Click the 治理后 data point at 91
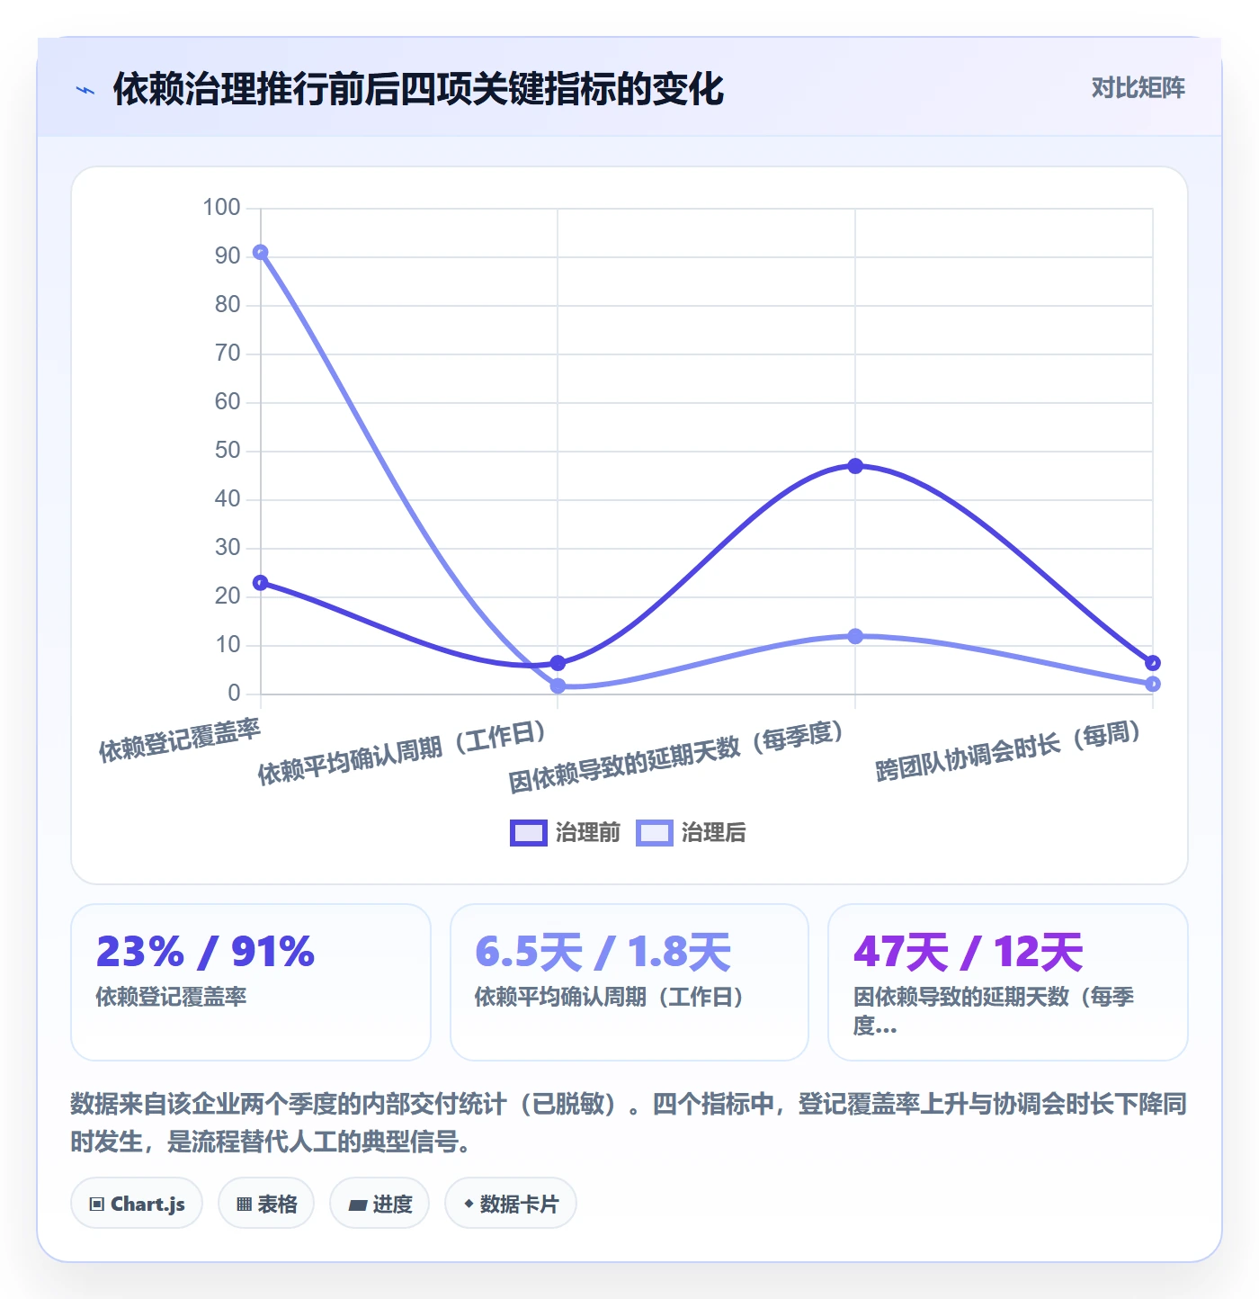The height and width of the screenshot is (1299, 1259). click(x=261, y=253)
